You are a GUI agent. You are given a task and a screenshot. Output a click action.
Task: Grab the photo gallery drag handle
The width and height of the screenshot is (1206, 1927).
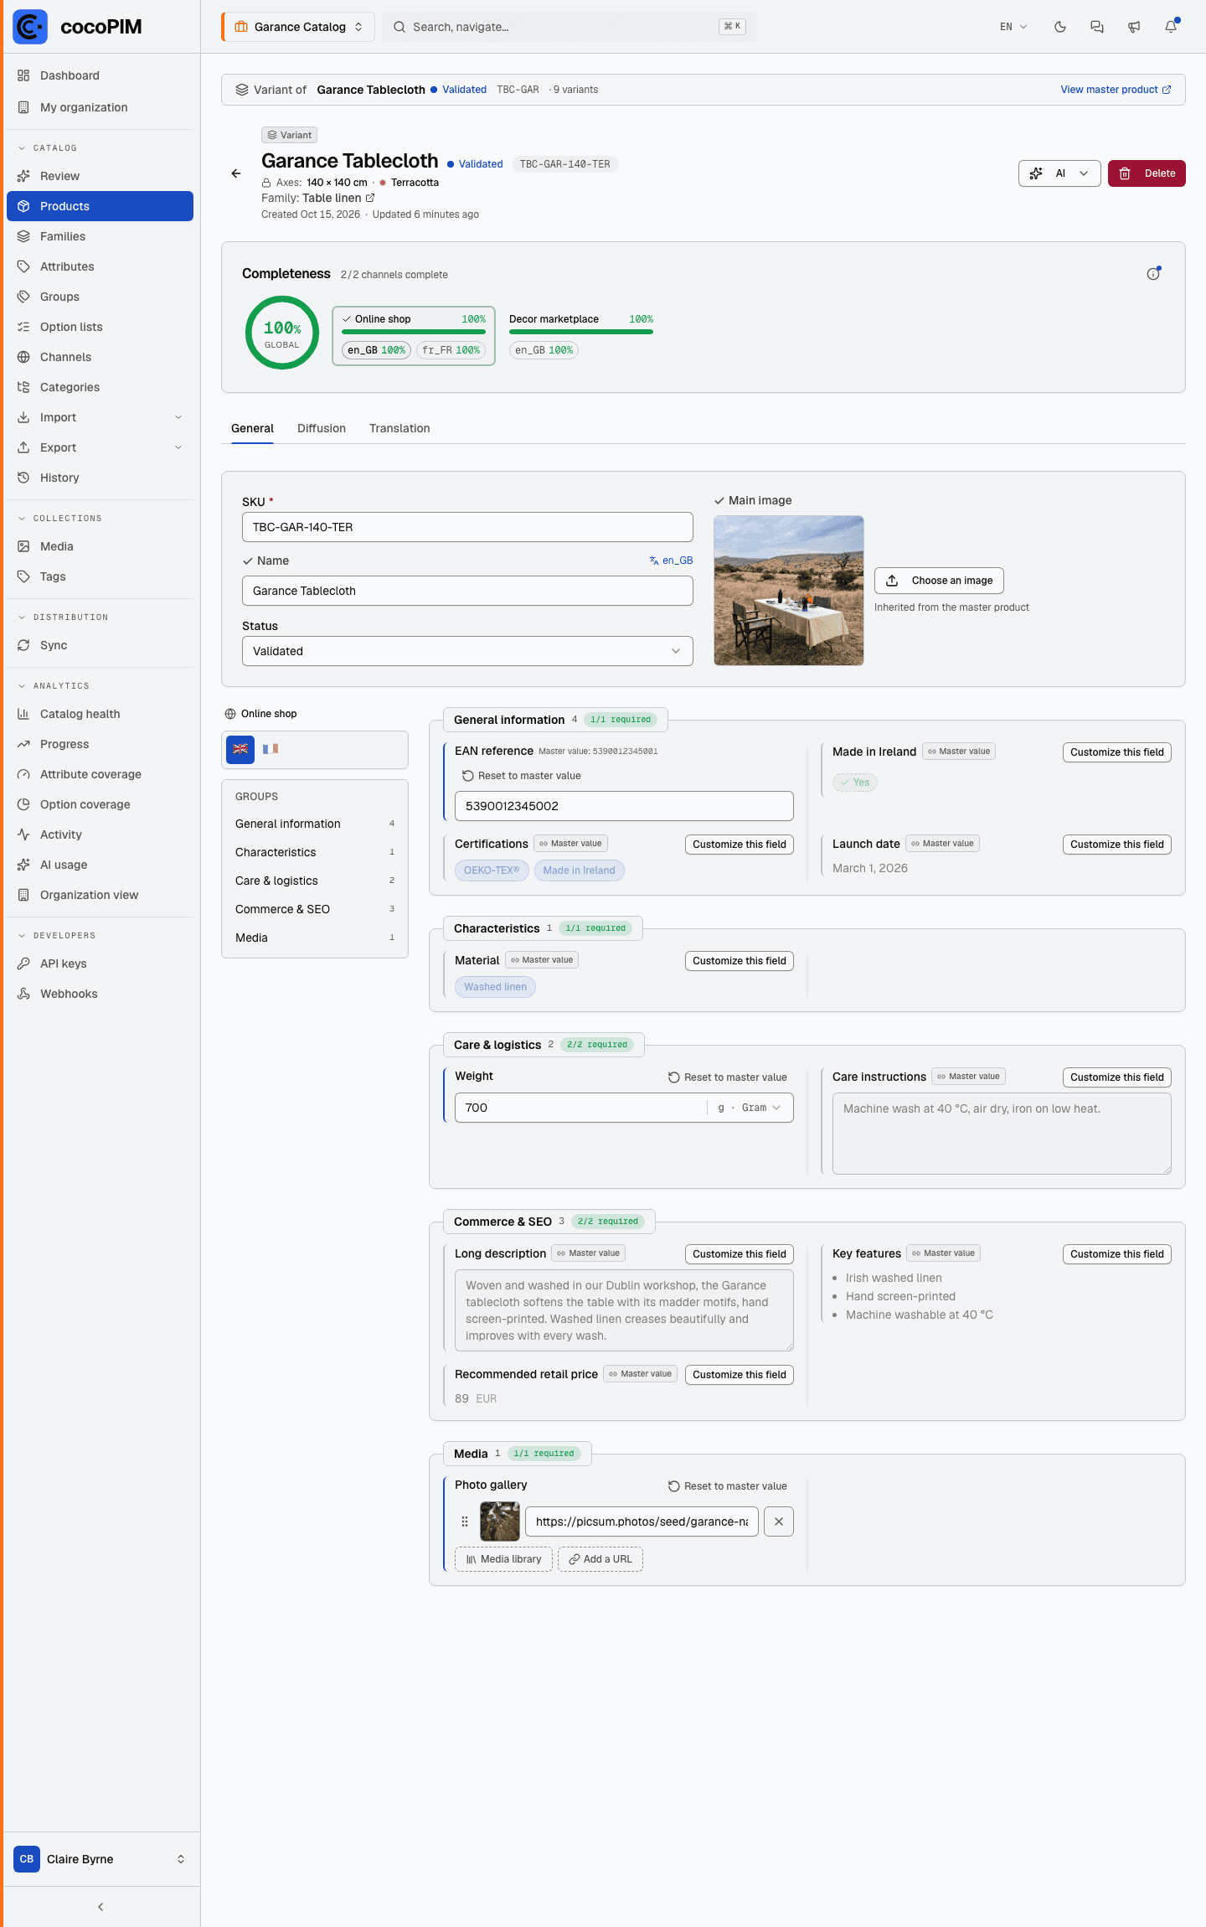pos(465,1521)
